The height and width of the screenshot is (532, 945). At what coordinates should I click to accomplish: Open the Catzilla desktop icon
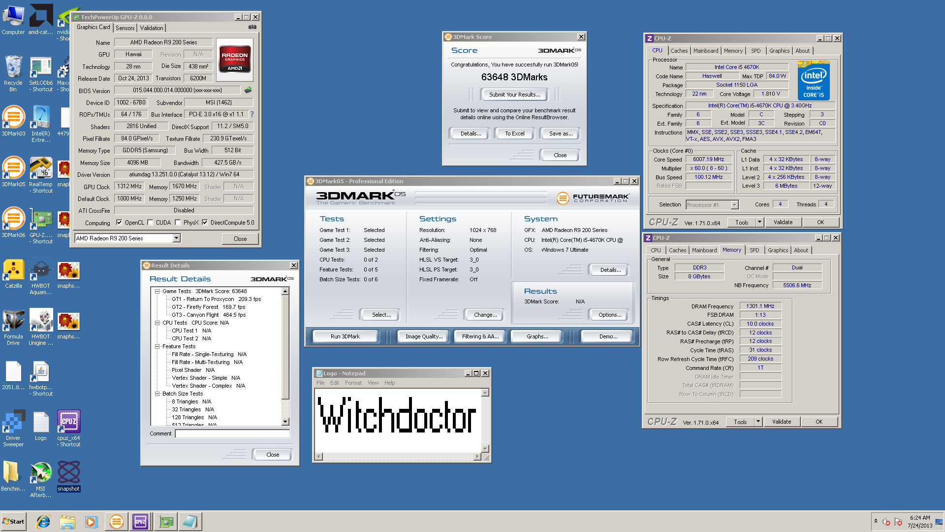pyautogui.click(x=13, y=273)
